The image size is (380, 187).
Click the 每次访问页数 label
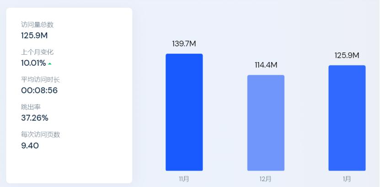40,135
